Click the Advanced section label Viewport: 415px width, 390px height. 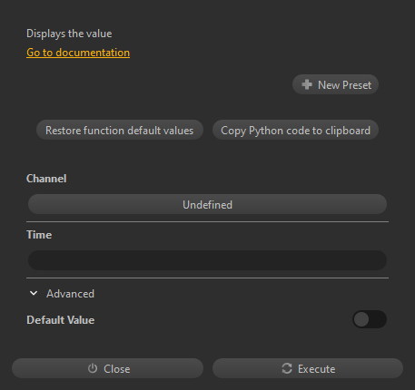[70, 294]
